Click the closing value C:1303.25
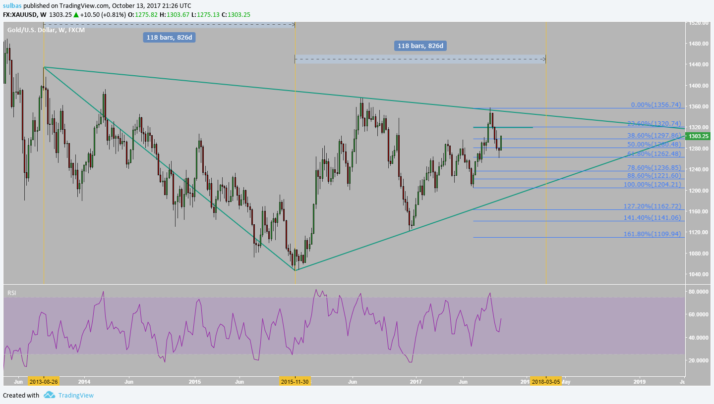Image resolution: width=714 pixels, height=404 pixels. [x=237, y=14]
